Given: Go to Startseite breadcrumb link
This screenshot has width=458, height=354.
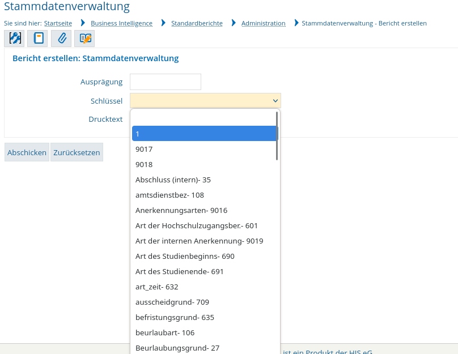Looking at the screenshot, I should [x=58, y=23].
